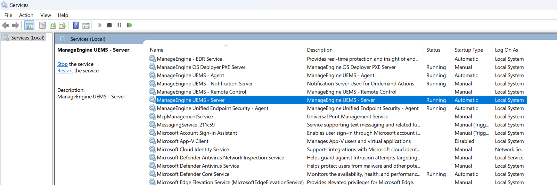Click gear icon of Microsoft Account Sign-in Assistant
This screenshot has width=557, height=185.
point(152,133)
